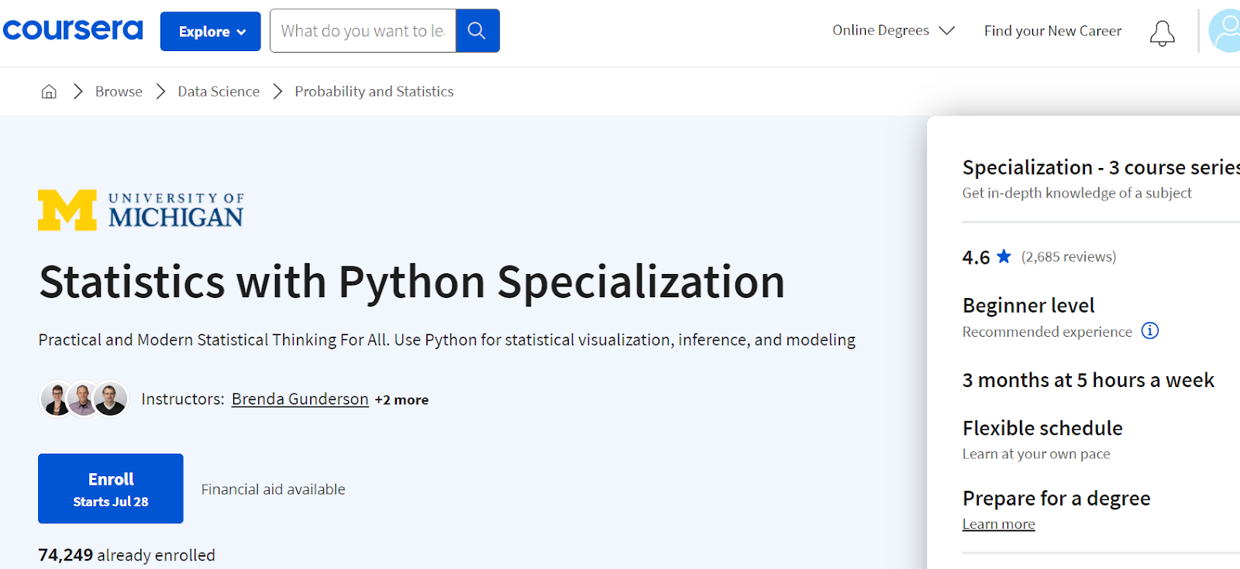The width and height of the screenshot is (1240, 569).
Task: Open the notifications bell
Action: click(1162, 33)
